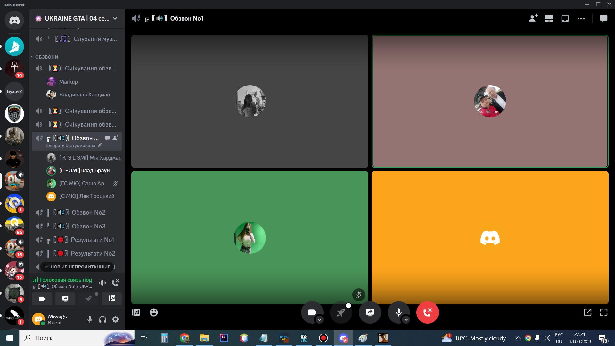Join Обзвон No2 voice channel
The image size is (615, 346).
pos(77,212)
